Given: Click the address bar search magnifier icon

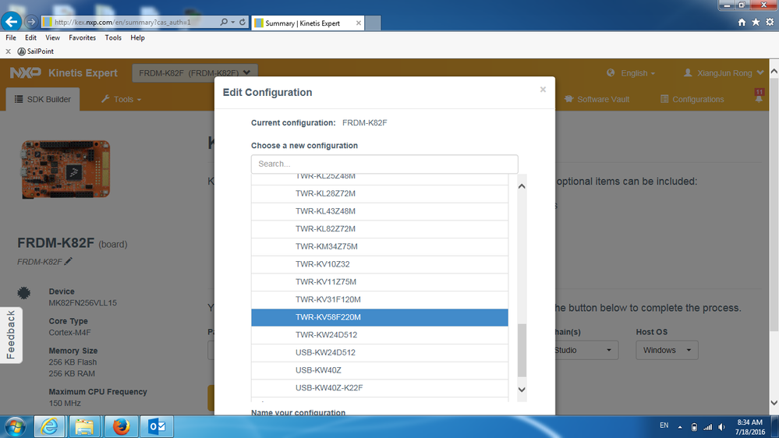Looking at the screenshot, I should pyautogui.click(x=224, y=22).
